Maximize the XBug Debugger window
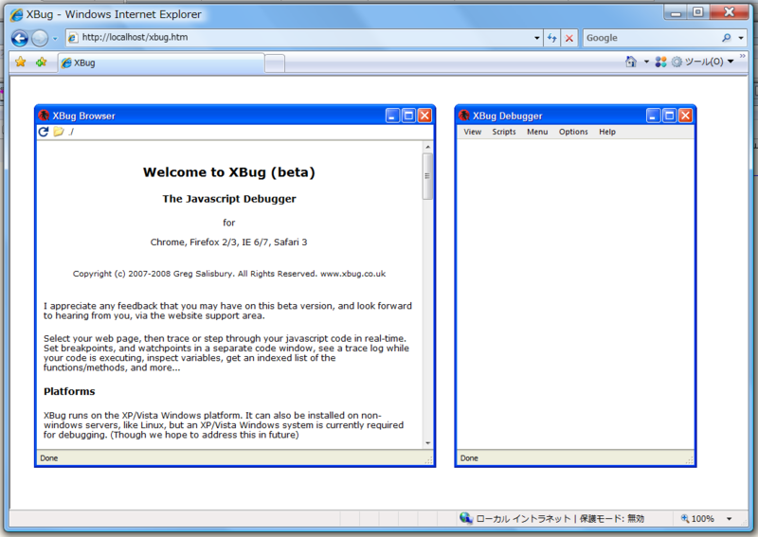 pyautogui.click(x=669, y=116)
